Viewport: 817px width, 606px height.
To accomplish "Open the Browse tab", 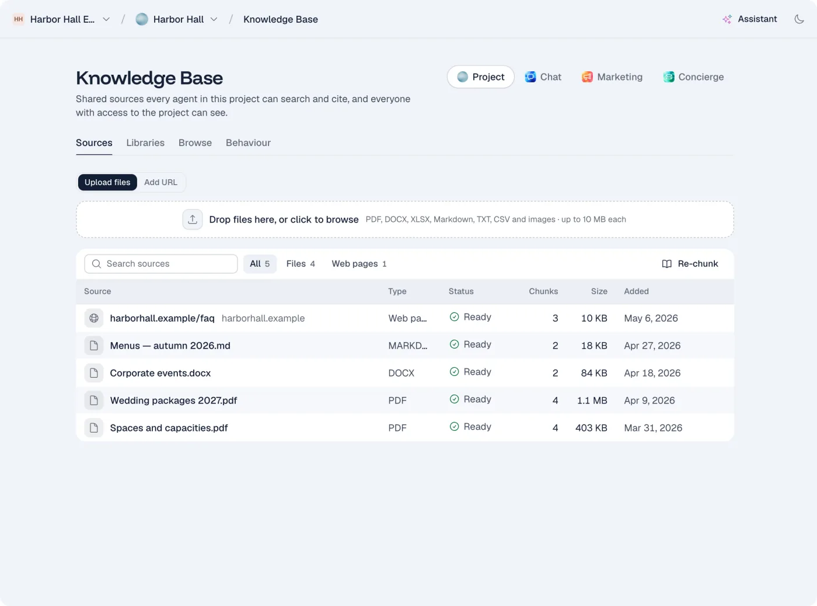I will coord(195,143).
